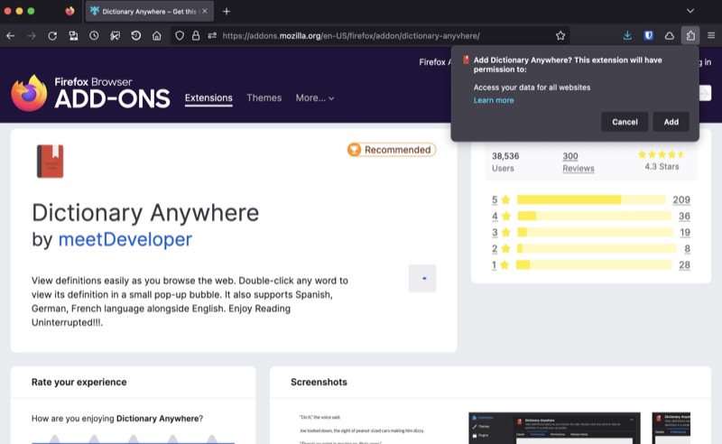Expand the More… dropdown menu
The height and width of the screenshot is (444, 722).
click(314, 97)
